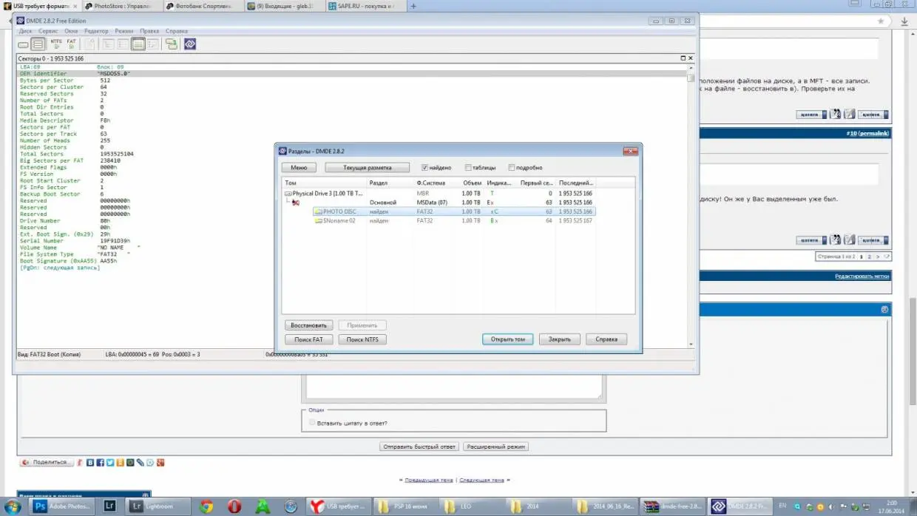Click the browser download arrow icon

(905, 21)
